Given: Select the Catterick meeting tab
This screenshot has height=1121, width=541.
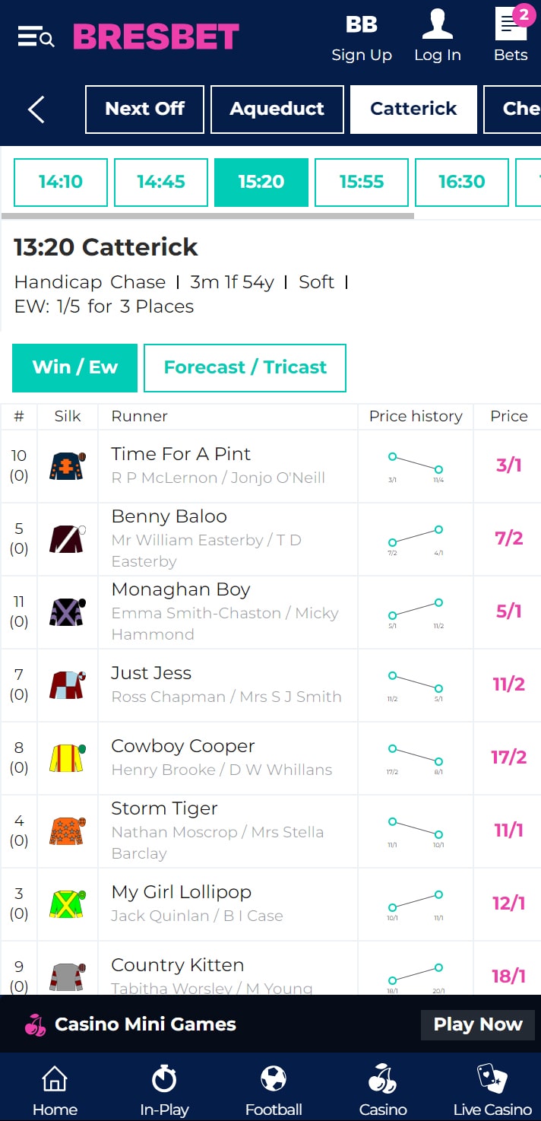Looking at the screenshot, I should click(413, 109).
